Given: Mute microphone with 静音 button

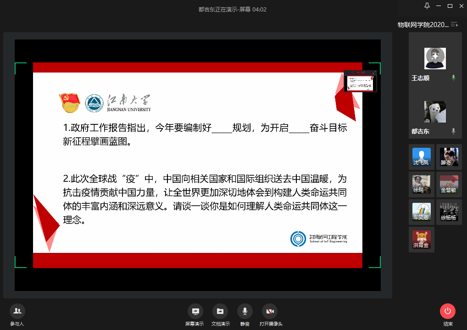Looking at the screenshot, I should [x=245, y=311].
